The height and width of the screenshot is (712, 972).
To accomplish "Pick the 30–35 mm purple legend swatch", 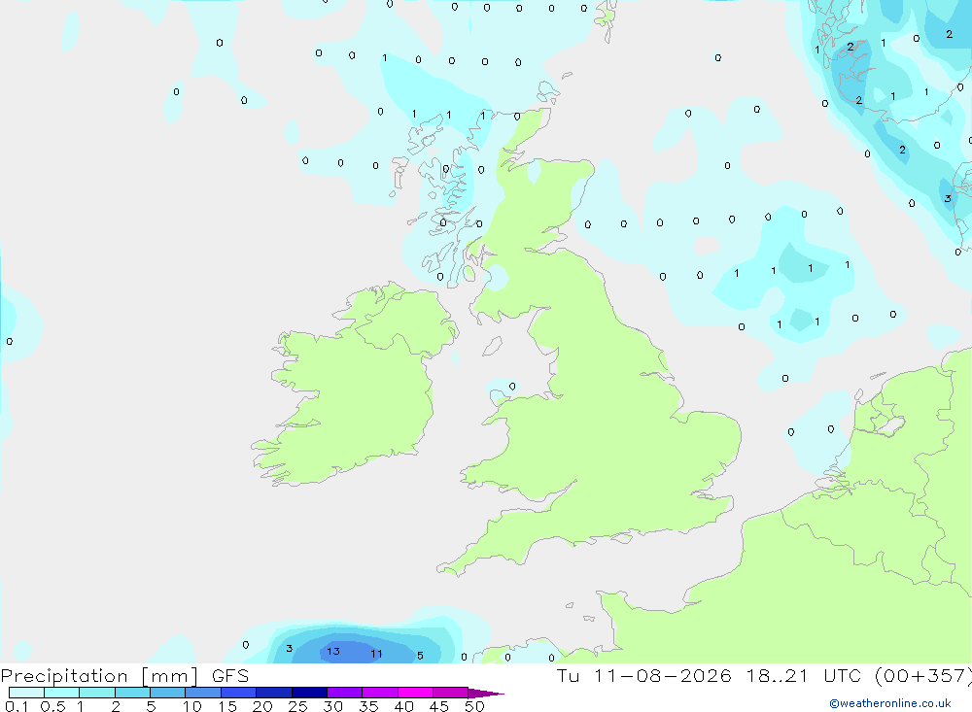I will (345, 693).
